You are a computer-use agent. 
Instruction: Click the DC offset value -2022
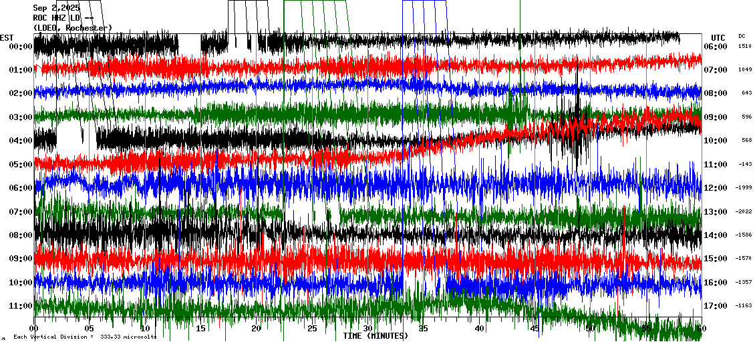pos(744,212)
